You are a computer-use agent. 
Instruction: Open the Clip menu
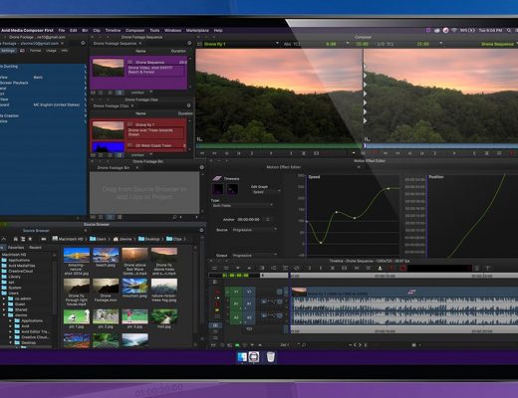coord(97,30)
